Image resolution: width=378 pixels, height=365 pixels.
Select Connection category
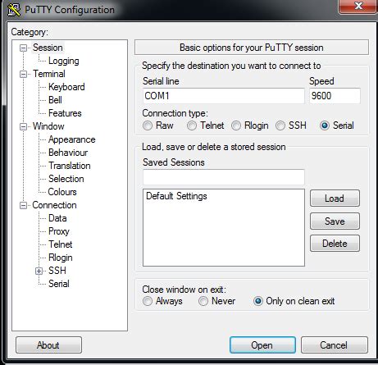[54, 205]
